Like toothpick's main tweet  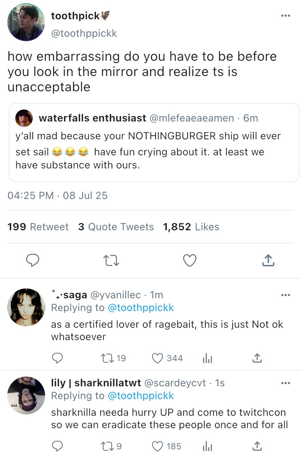click(x=189, y=260)
